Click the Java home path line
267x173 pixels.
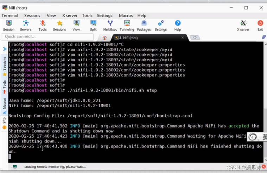pyautogui.click(x=55, y=101)
